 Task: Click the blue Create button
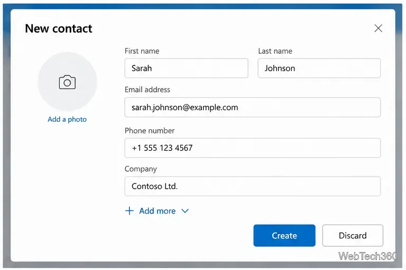point(284,235)
